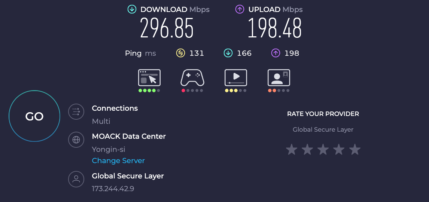
Task: Click the MOACK Data Center server name
Action: point(129,136)
